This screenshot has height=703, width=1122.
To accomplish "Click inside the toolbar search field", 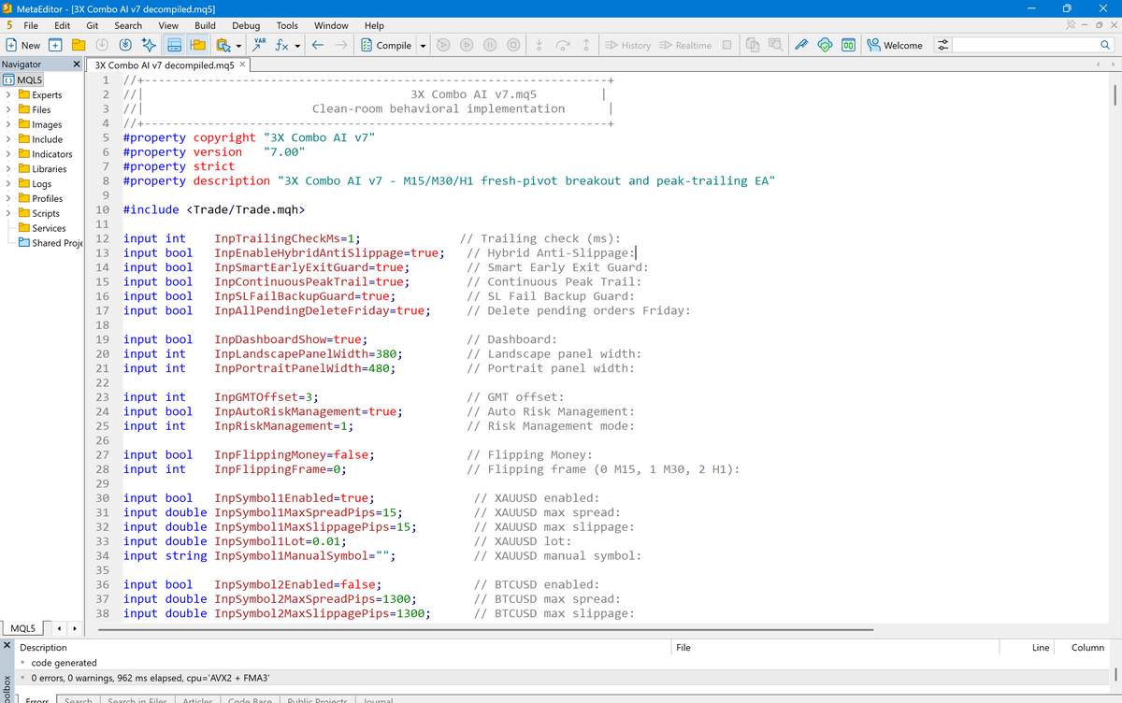I will click(x=1024, y=45).
